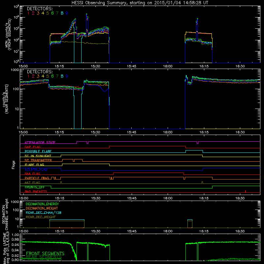Click the ATTENUATOR_STATE flag label
Viewport: 264px width, 264px height.
click(40, 143)
